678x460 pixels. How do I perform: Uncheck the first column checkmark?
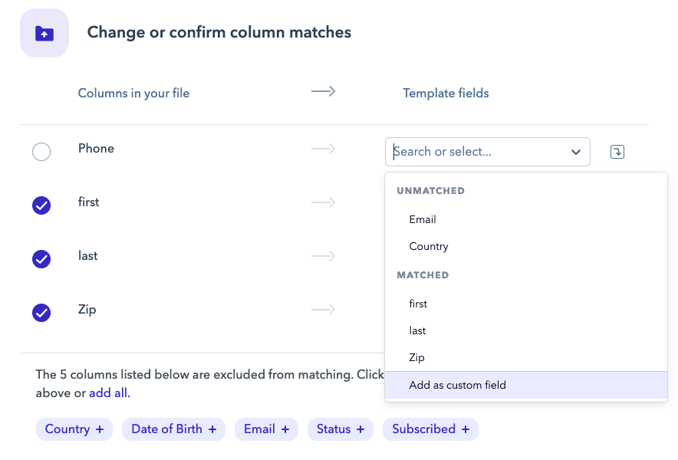click(41, 205)
